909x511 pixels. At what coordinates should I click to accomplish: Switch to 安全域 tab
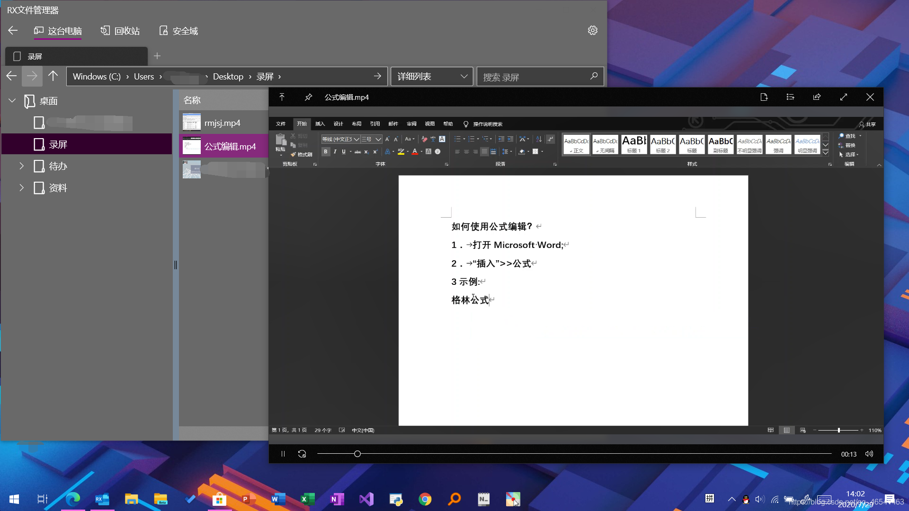click(178, 31)
